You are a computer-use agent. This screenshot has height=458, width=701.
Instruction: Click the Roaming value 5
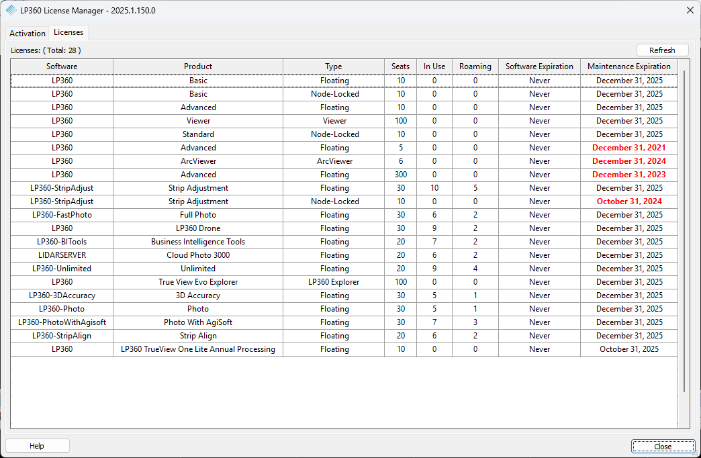click(475, 188)
